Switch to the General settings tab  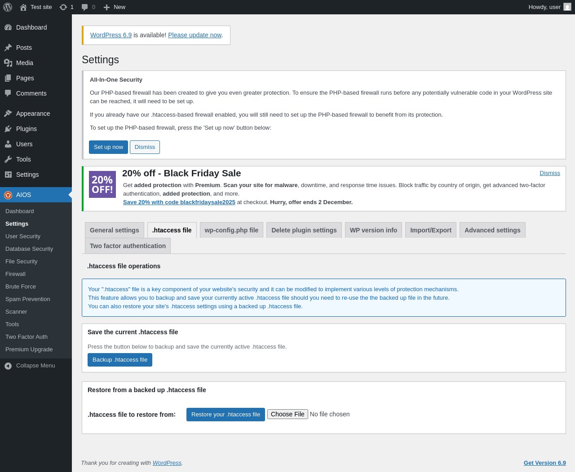pos(115,230)
